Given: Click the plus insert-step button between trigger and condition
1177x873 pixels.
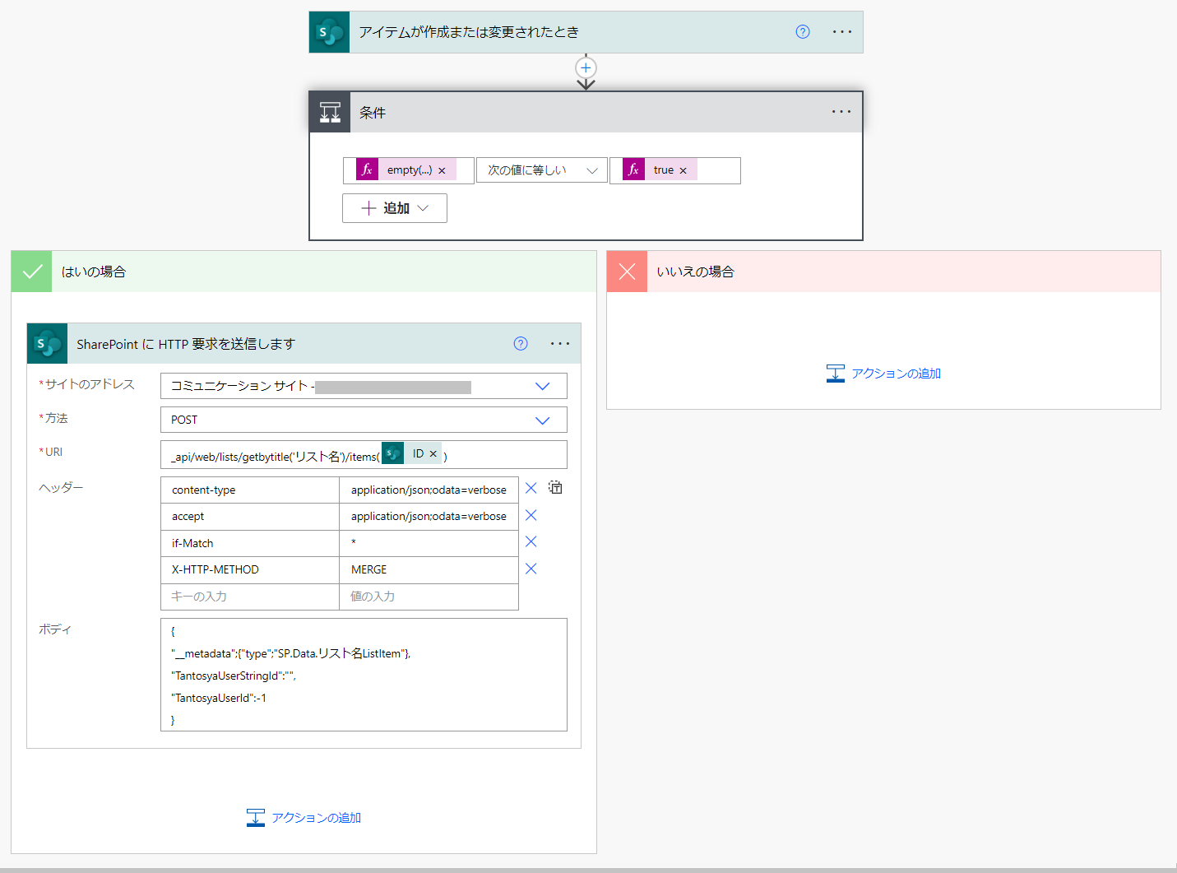Looking at the screenshot, I should click(x=586, y=67).
